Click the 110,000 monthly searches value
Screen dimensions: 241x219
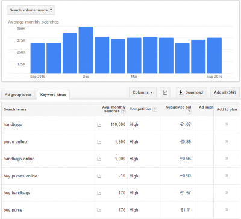click(118, 125)
